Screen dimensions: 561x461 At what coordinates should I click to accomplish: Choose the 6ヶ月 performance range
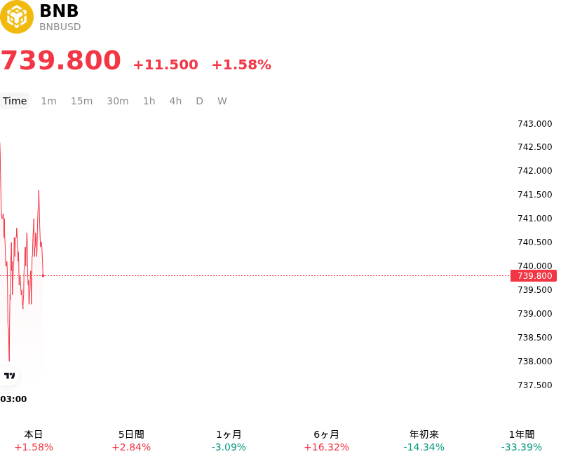click(x=326, y=441)
